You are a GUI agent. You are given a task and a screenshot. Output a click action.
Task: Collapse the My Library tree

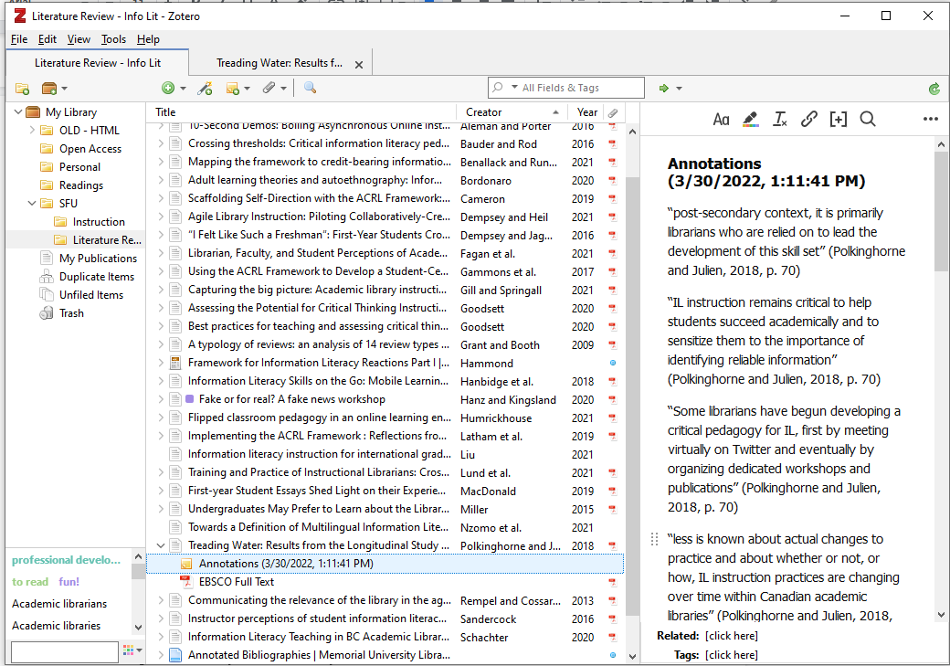[x=18, y=112]
